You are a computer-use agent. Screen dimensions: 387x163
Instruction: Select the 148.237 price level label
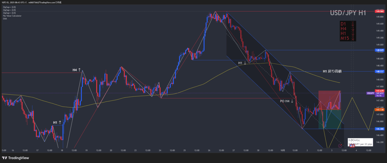(x=379, y=72)
